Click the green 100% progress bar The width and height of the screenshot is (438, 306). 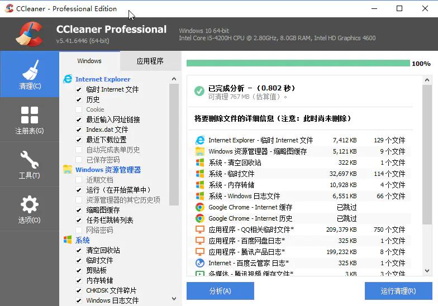tap(298, 63)
